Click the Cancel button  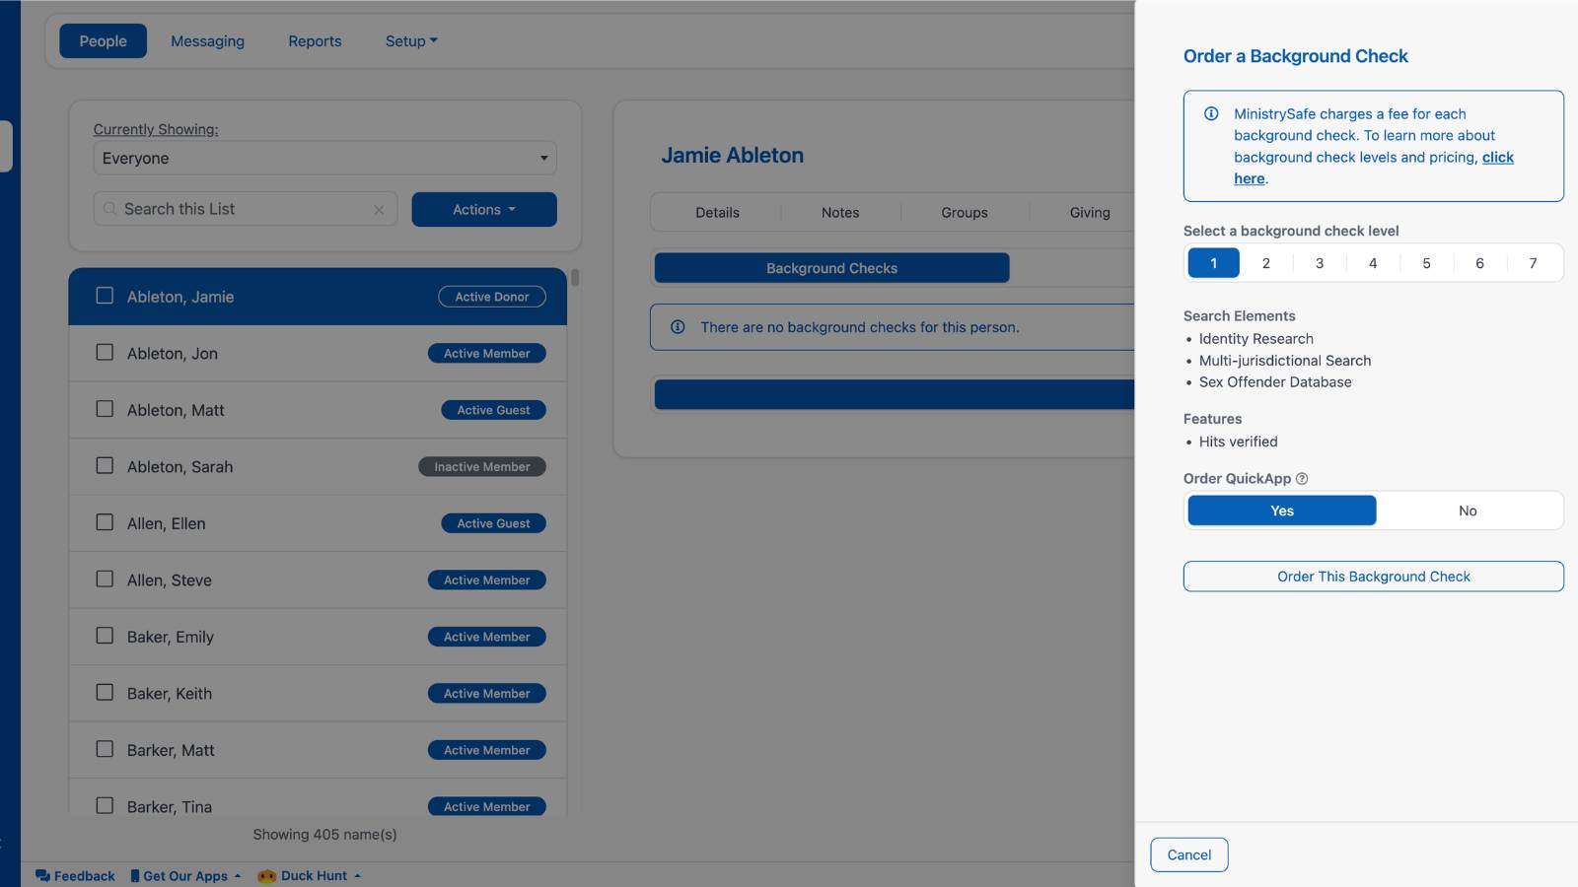coord(1188,854)
